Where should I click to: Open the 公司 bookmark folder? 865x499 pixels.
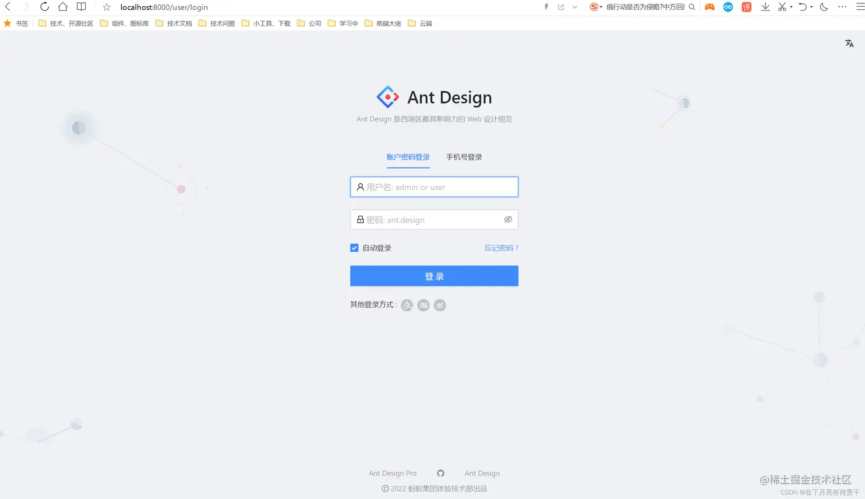coord(309,23)
